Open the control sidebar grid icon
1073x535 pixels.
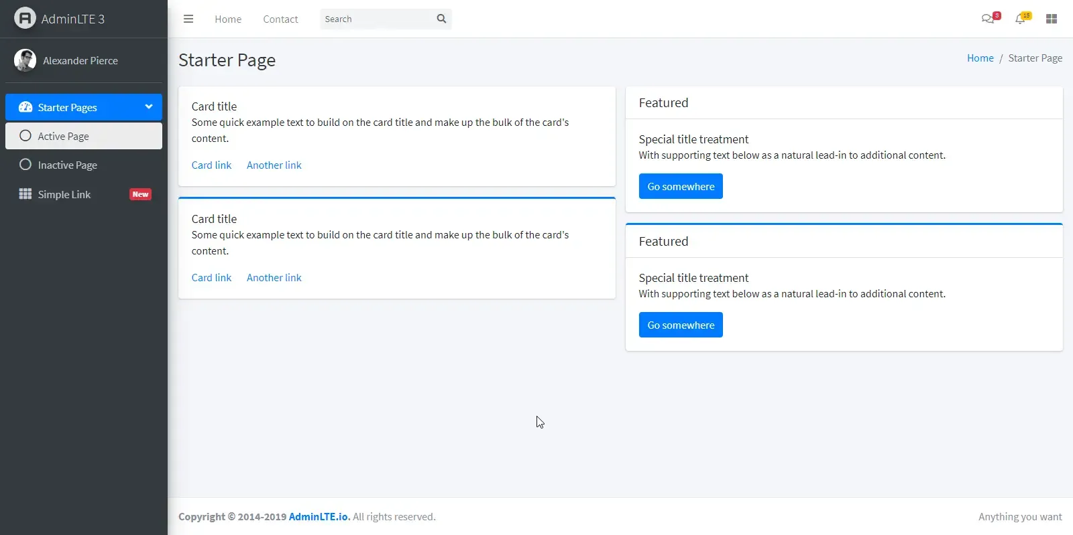pyautogui.click(x=1052, y=19)
